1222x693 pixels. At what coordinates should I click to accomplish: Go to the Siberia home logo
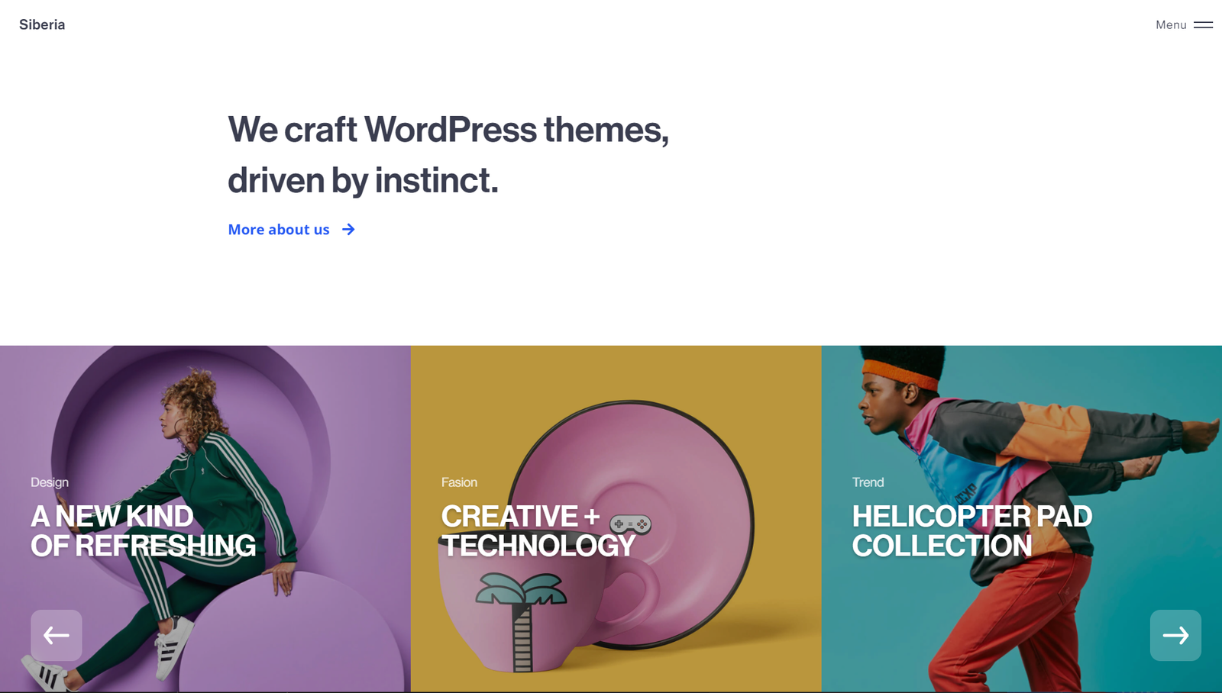tap(42, 24)
